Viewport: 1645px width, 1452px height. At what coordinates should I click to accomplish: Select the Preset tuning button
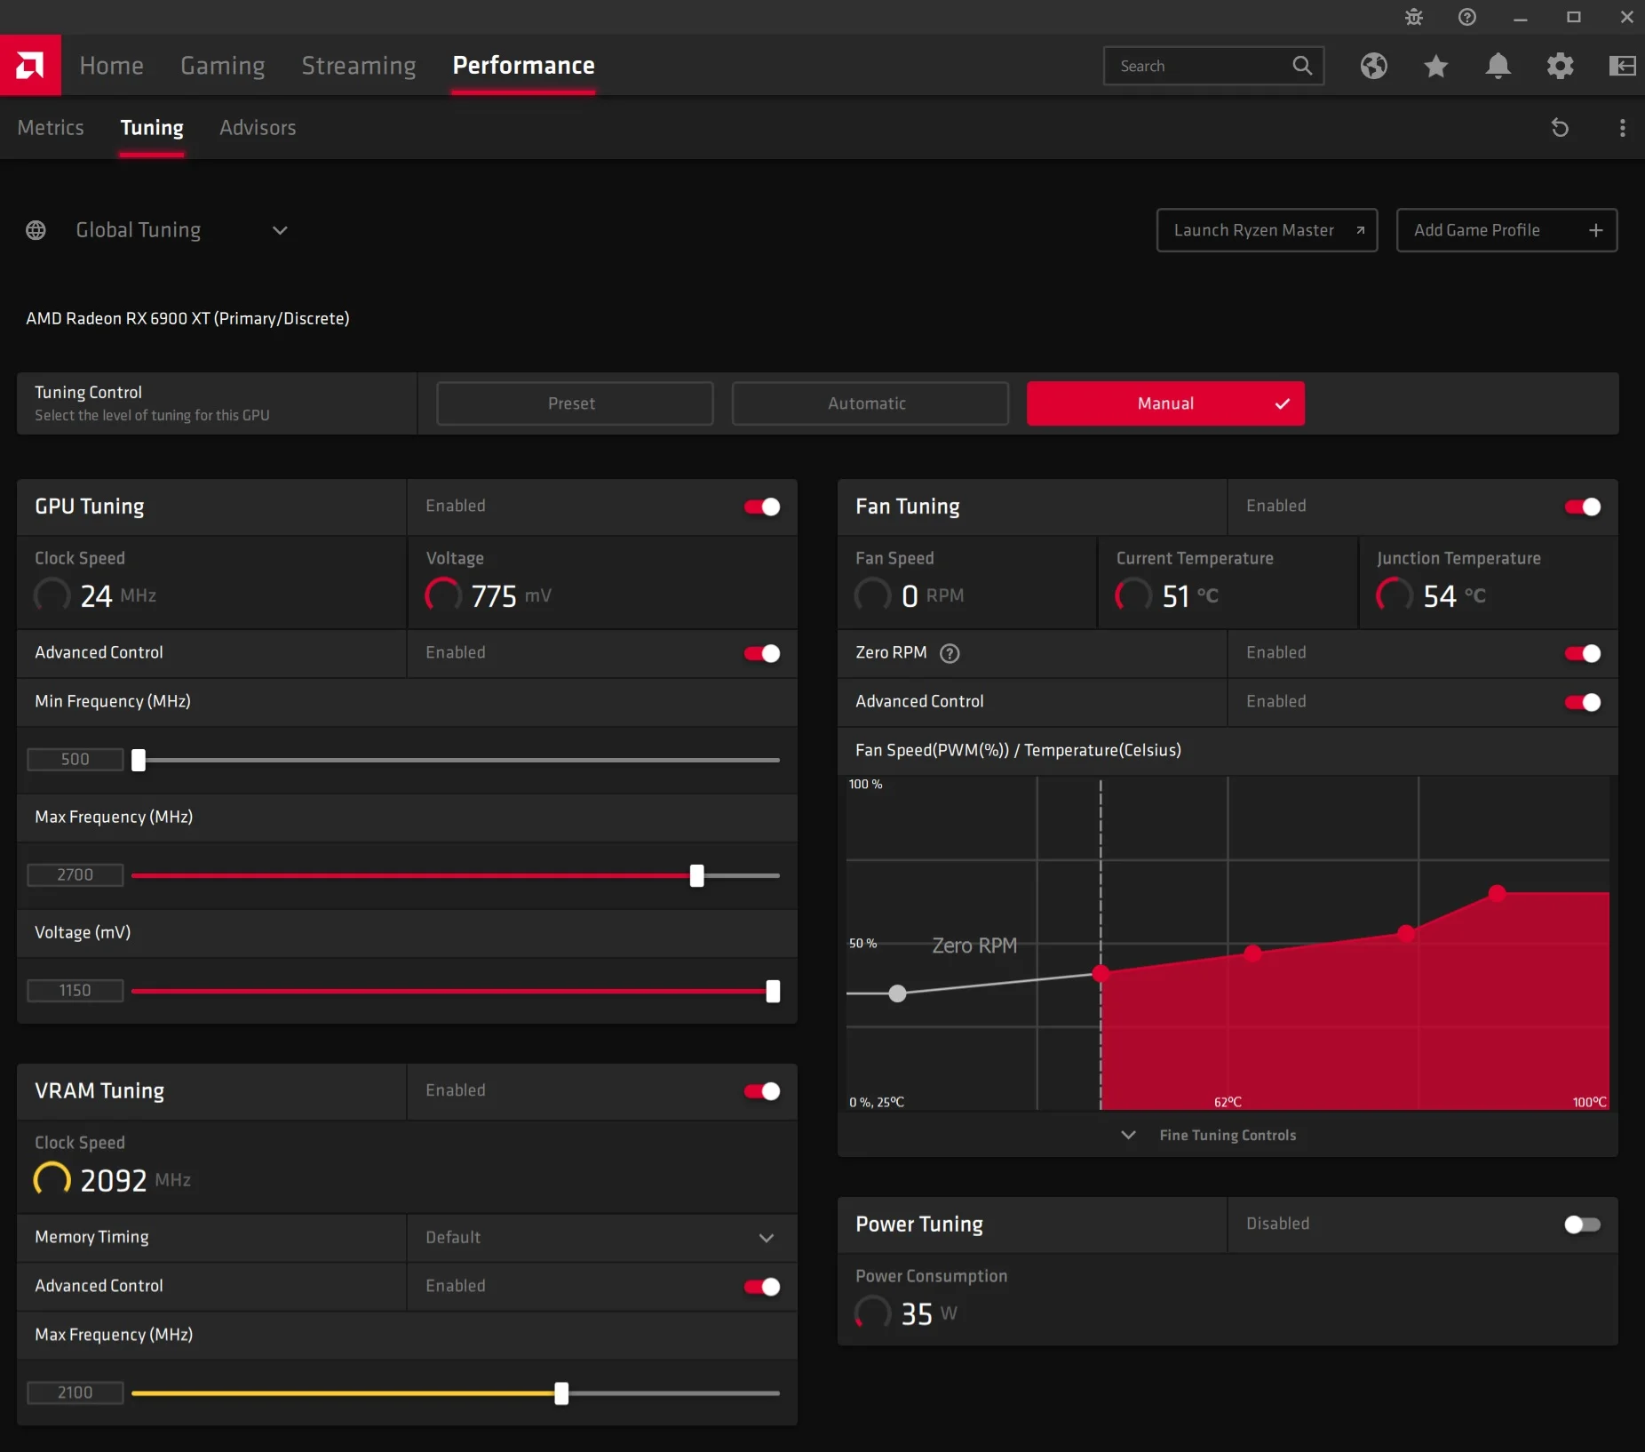[x=575, y=403]
